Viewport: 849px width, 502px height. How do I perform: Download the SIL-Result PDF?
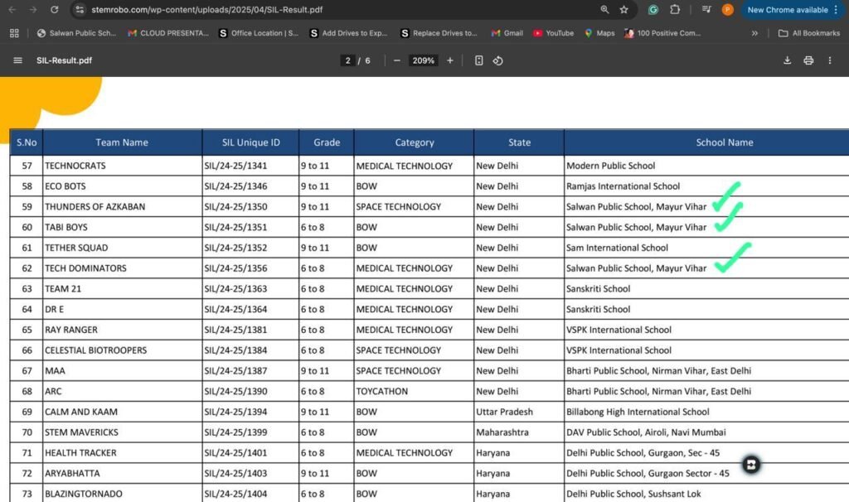(x=788, y=60)
